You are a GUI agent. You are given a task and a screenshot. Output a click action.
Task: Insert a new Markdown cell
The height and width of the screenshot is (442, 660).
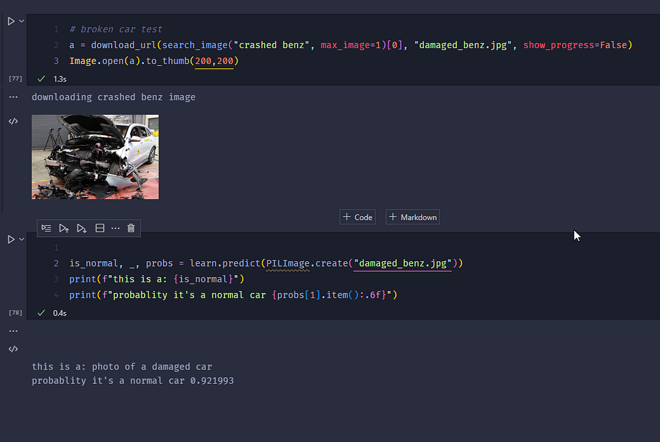point(412,217)
